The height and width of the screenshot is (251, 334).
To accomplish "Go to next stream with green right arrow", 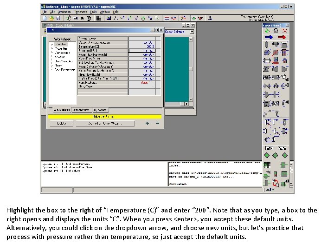I will (x=157, y=123).
